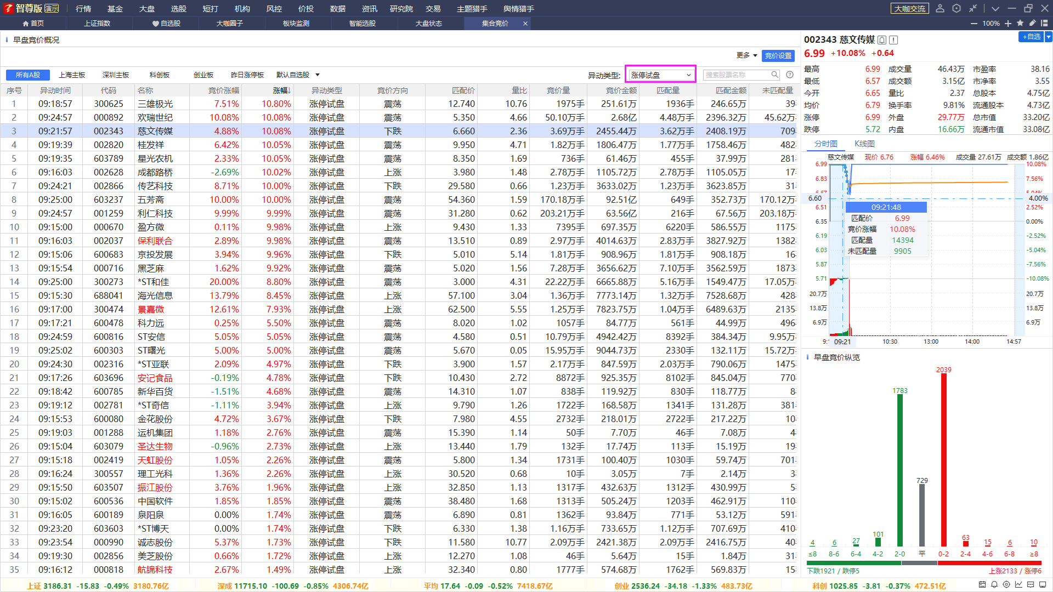Select stock row 欢瑞世纪
1053x592 pixels.
coord(400,117)
